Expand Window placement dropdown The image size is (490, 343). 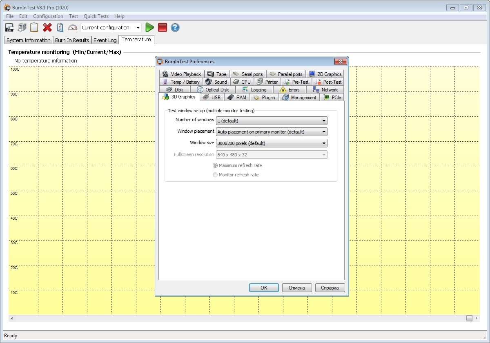point(272,132)
